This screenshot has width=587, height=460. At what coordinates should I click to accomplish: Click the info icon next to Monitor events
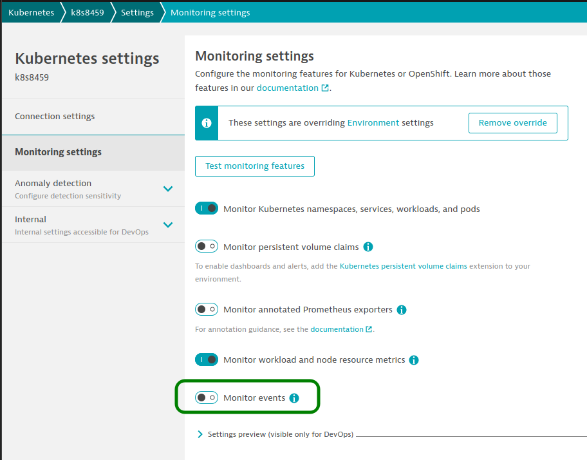click(294, 398)
